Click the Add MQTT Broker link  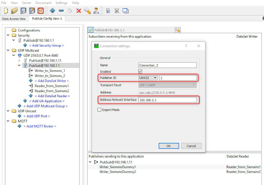tap(40, 126)
